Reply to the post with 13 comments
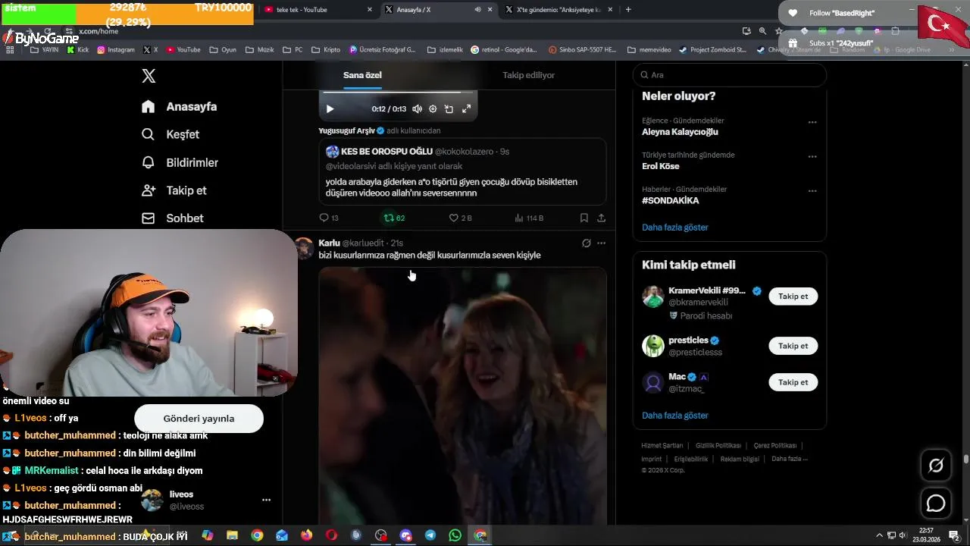Screen dimensions: 970x546 coord(329,218)
